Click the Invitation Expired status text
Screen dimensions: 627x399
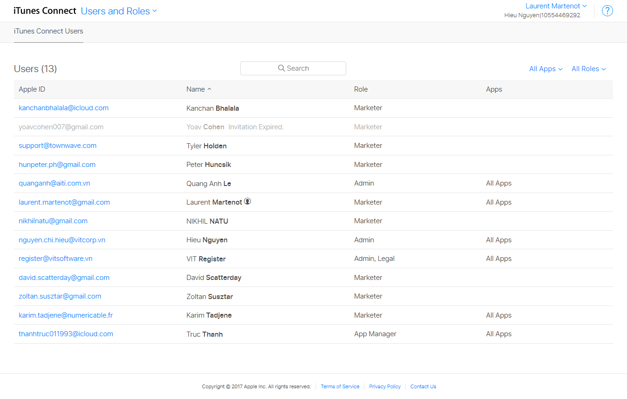256,127
